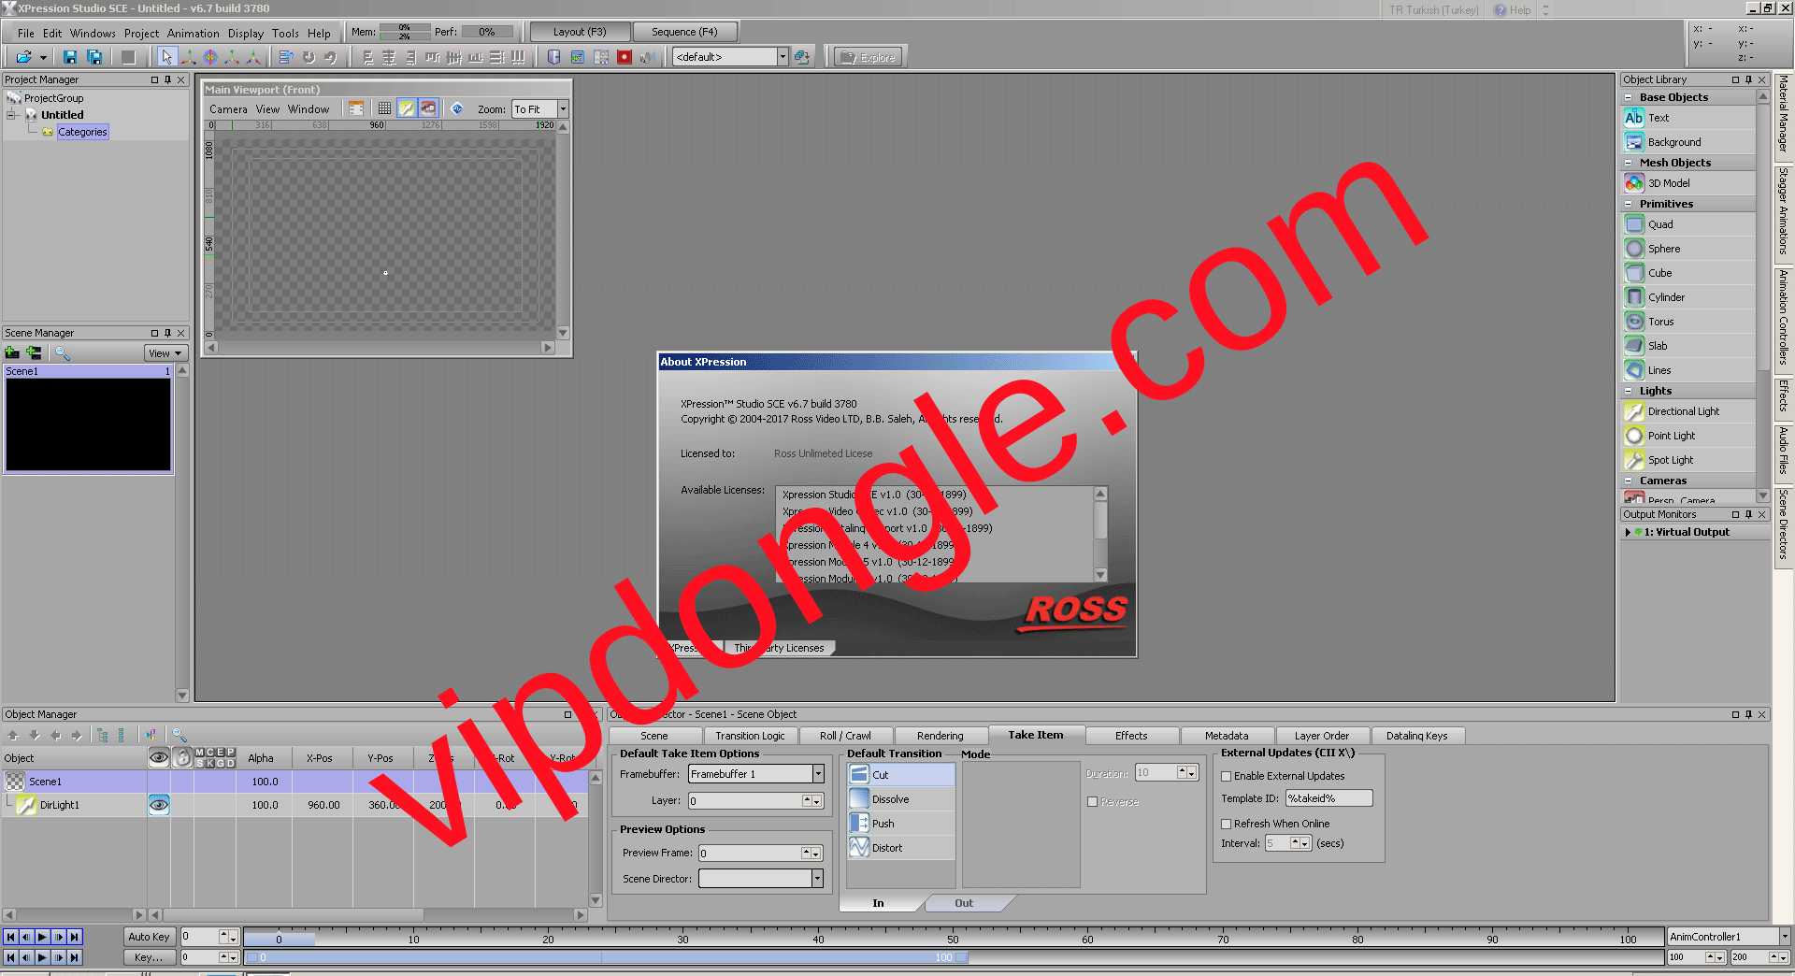Click the add new scene icon
The image size is (1795, 976).
coord(12,352)
